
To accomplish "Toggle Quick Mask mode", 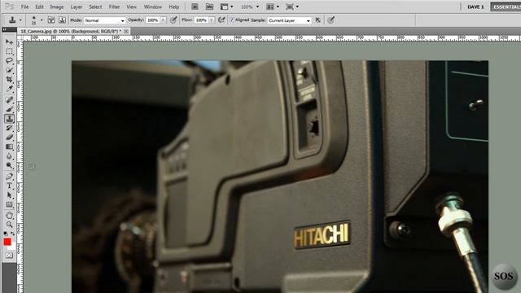I will pos(9,255).
